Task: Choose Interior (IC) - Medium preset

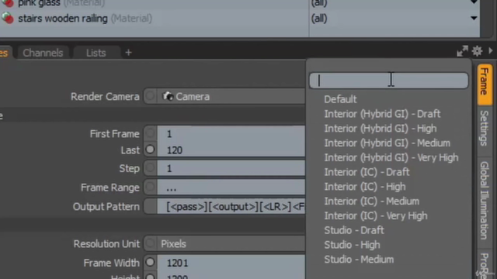Action: (x=371, y=201)
